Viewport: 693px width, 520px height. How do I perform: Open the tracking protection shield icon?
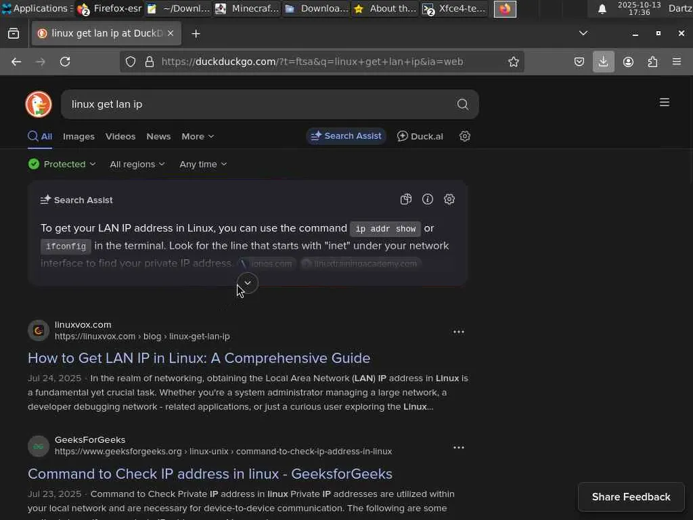tap(131, 62)
